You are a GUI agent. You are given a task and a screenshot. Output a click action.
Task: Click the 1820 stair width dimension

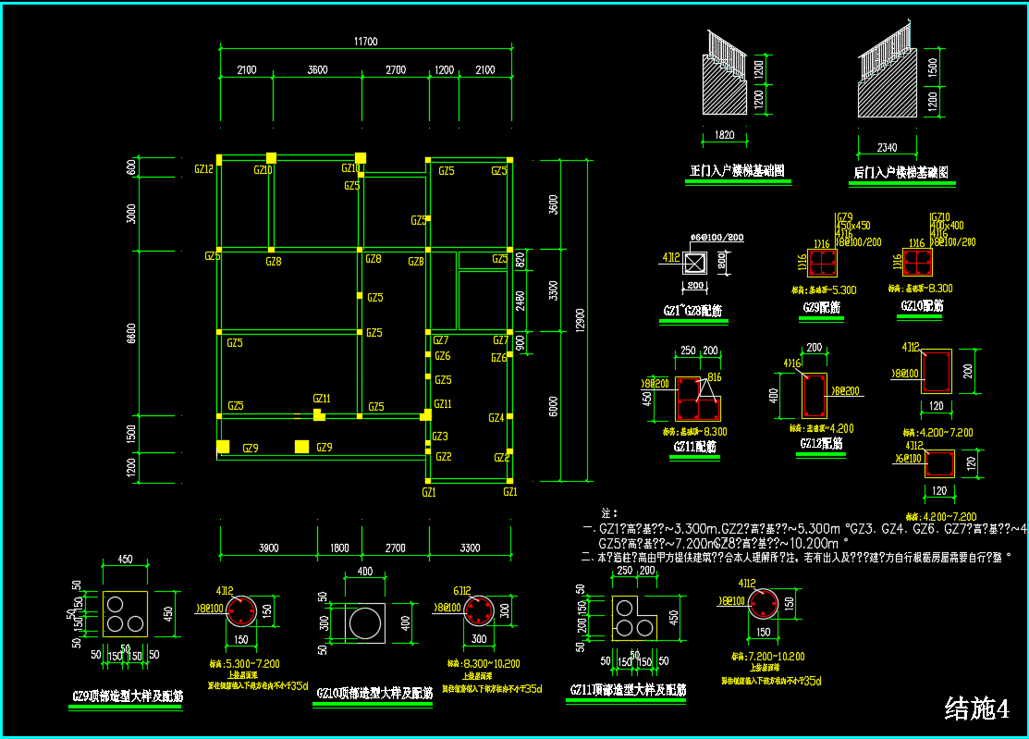pos(725,136)
